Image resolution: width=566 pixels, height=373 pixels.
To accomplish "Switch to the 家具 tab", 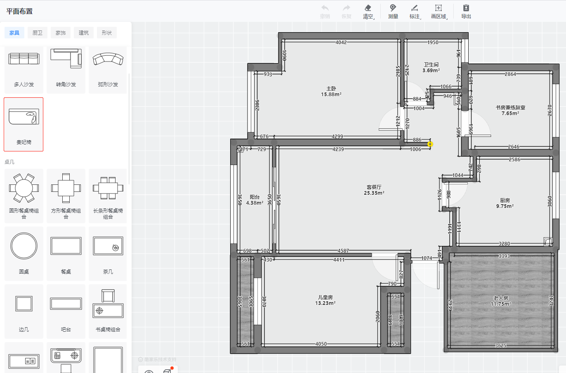I will [14, 33].
